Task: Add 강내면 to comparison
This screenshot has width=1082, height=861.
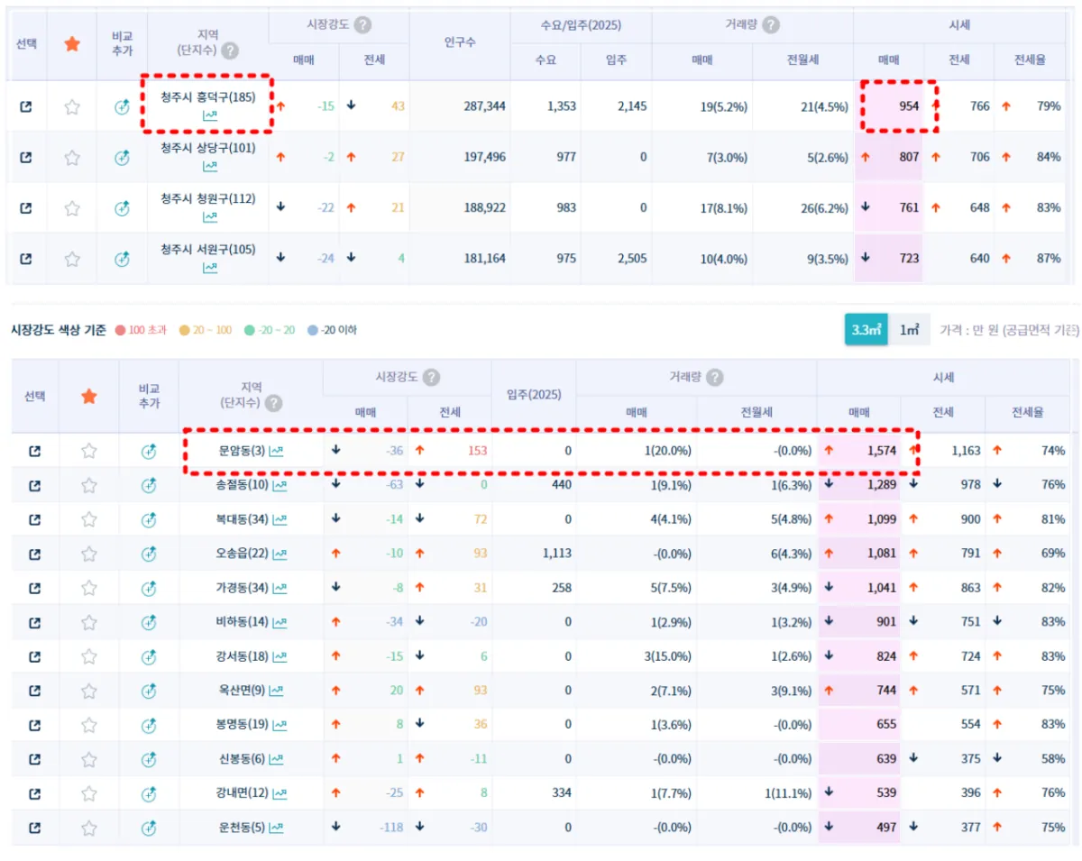Action: (149, 793)
